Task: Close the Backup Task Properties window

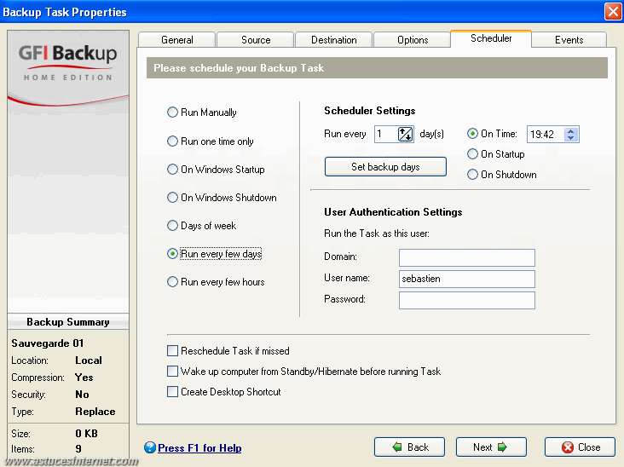Action: point(613,12)
